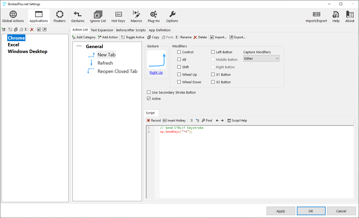Click the left arrow in script toolbar
This screenshot has width=359, height=218.
click(217, 121)
